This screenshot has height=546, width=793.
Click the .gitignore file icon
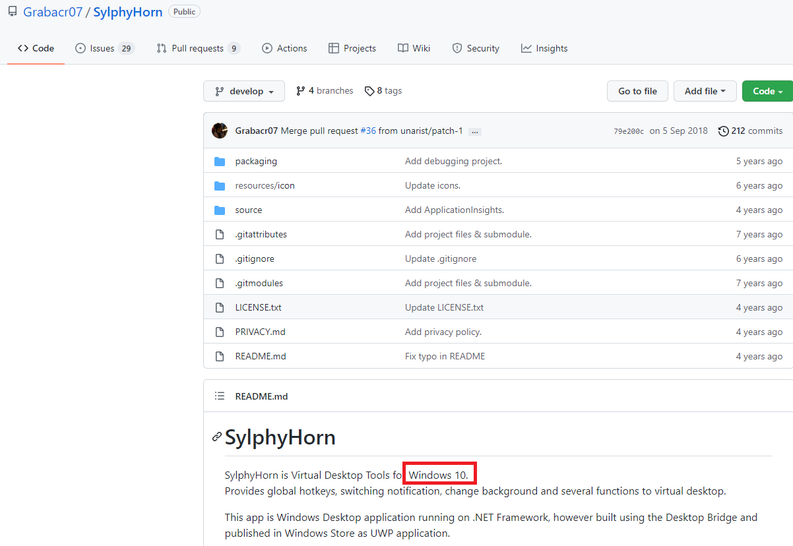tap(220, 258)
